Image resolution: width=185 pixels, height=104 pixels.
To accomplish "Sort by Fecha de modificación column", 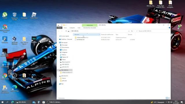I will [x=107, y=35].
